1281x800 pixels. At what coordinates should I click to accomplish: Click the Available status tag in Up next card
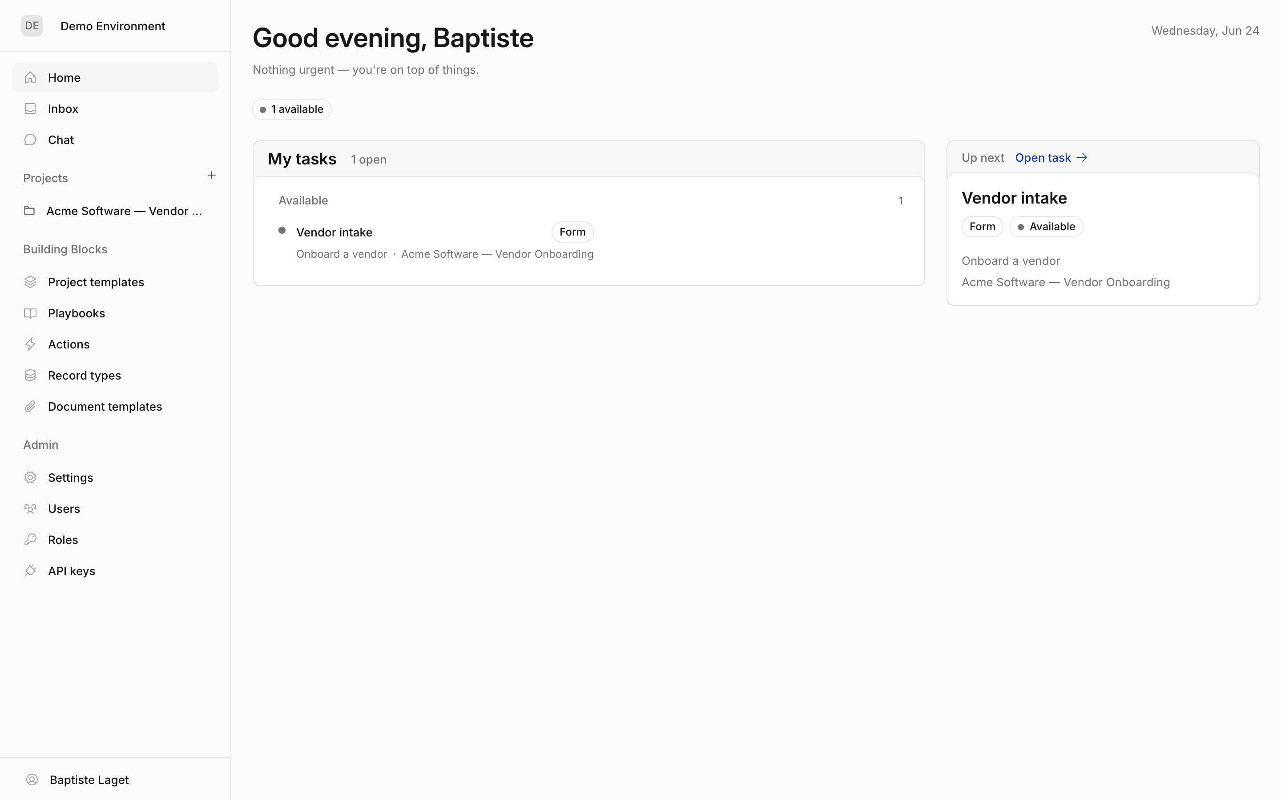(x=1046, y=227)
